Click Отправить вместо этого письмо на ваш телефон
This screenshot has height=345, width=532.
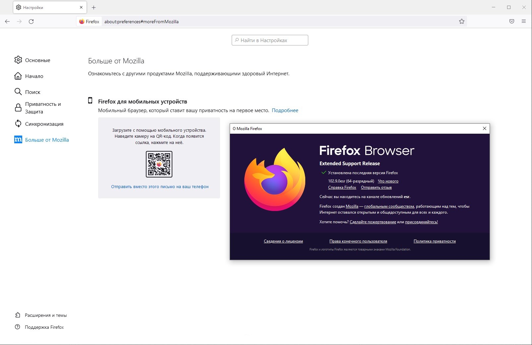(160, 187)
